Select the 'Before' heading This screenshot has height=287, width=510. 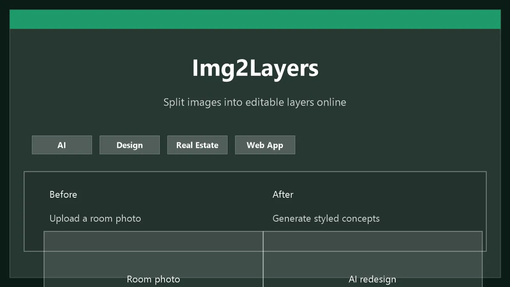click(63, 194)
